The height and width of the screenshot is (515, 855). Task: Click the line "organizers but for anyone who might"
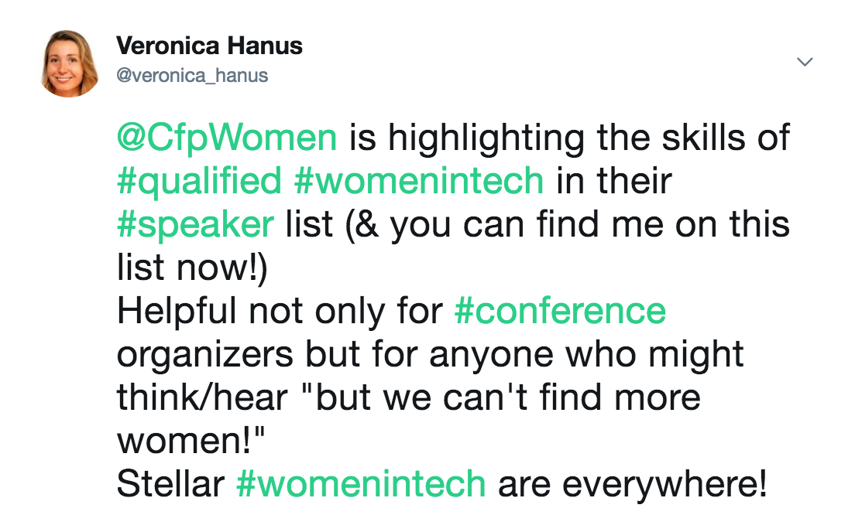point(431,355)
